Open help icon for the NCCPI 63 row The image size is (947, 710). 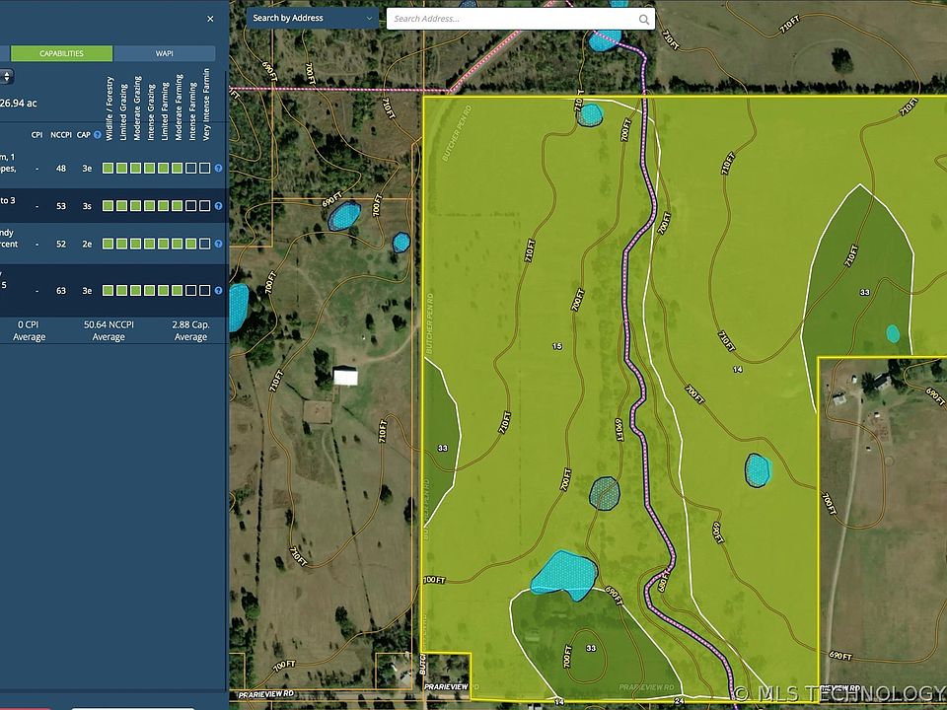coord(218,291)
